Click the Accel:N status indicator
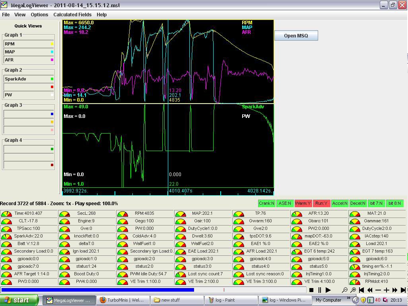Image resolution: width=408 pixels, height=306 pixels. (x=340, y=203)
